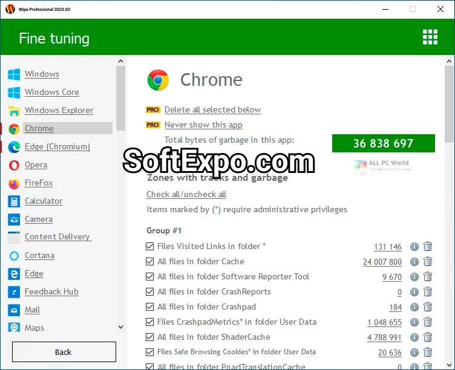455x370 pixels.
Task: Click Never show this app link
Action: 203,125
